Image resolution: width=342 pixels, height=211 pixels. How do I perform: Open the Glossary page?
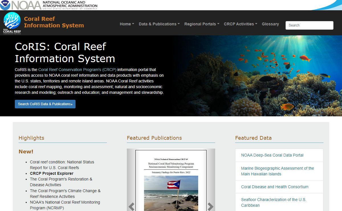click(270, 24)
